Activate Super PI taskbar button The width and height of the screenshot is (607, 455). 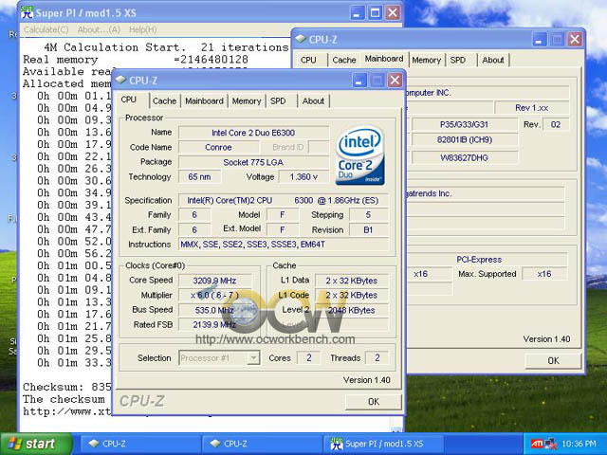pos(383,444)
